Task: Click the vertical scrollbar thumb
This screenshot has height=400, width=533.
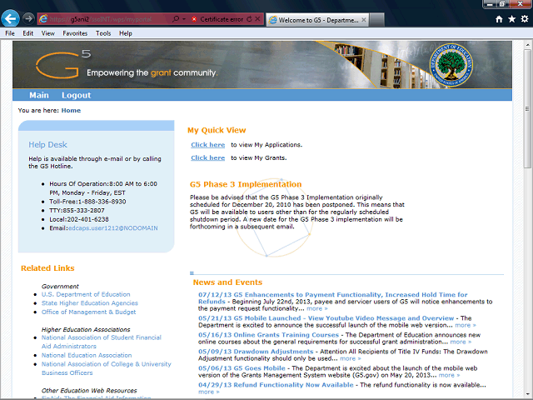Action: pyautogui.click(x=527, y=109)
